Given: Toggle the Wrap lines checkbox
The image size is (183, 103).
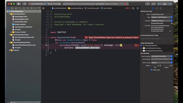Looking at the screenshot, I should [152, 70].
